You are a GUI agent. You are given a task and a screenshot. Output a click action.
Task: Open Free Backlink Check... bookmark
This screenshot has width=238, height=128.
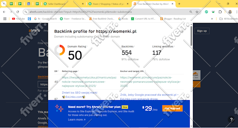tap(102, 19)
